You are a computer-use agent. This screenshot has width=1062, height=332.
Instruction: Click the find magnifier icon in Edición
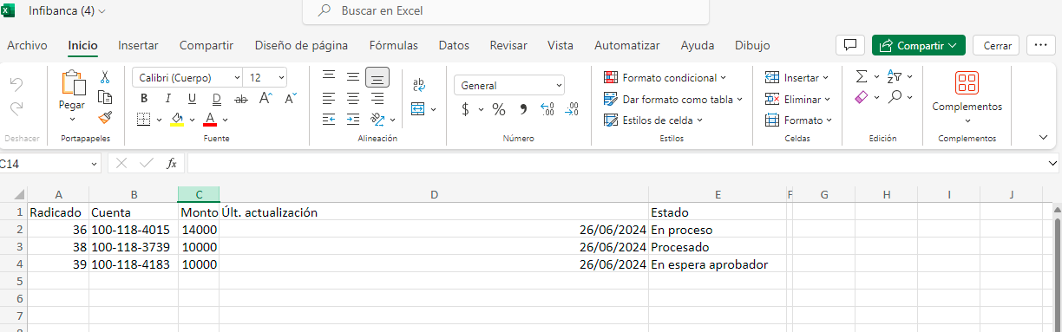coord(895,97)
